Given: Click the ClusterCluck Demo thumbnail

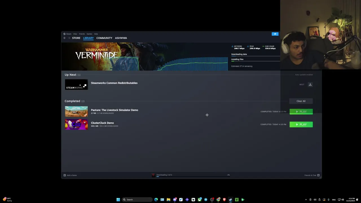Looking at the screenshot, I should point(76,124).
